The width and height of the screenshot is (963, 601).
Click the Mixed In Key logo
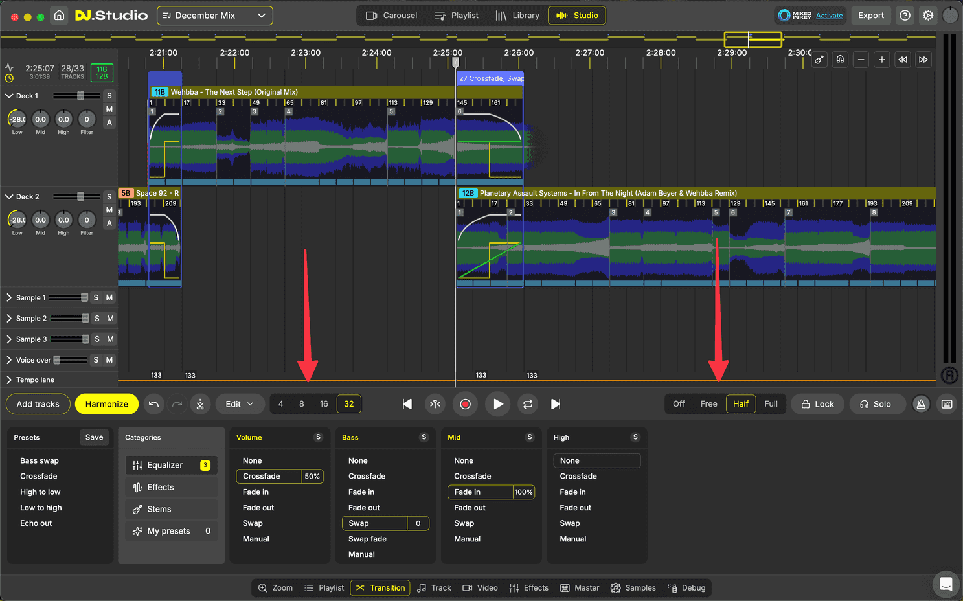point(794,16)
